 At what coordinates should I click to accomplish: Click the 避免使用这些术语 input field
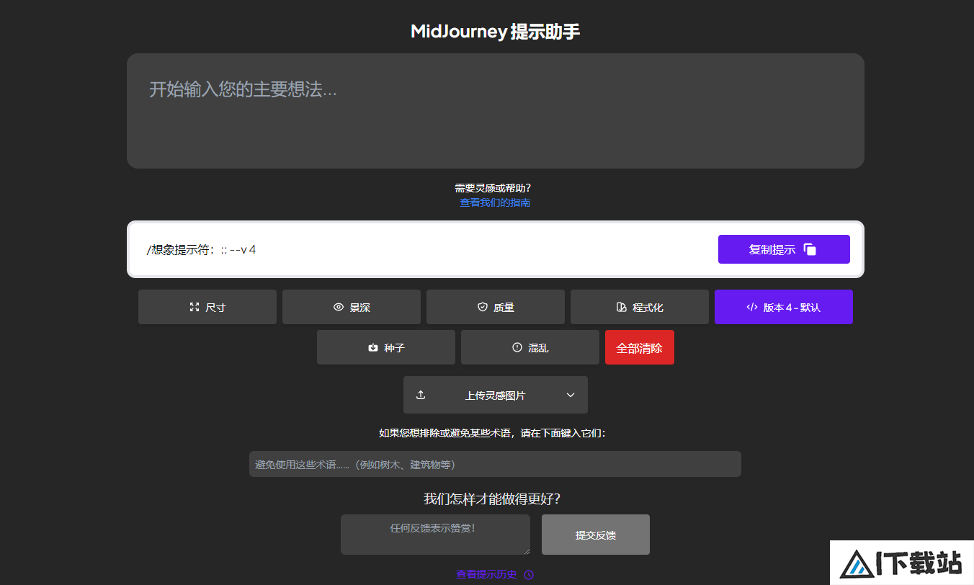495,464
